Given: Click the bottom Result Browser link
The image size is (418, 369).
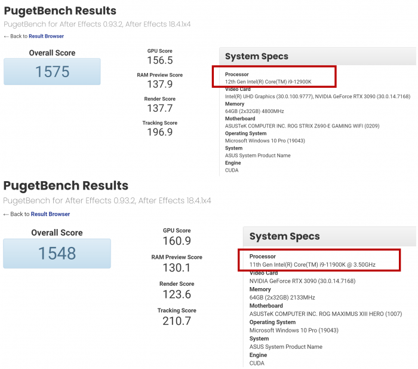Looking at the screenshot, I should (x=50, y=214).
